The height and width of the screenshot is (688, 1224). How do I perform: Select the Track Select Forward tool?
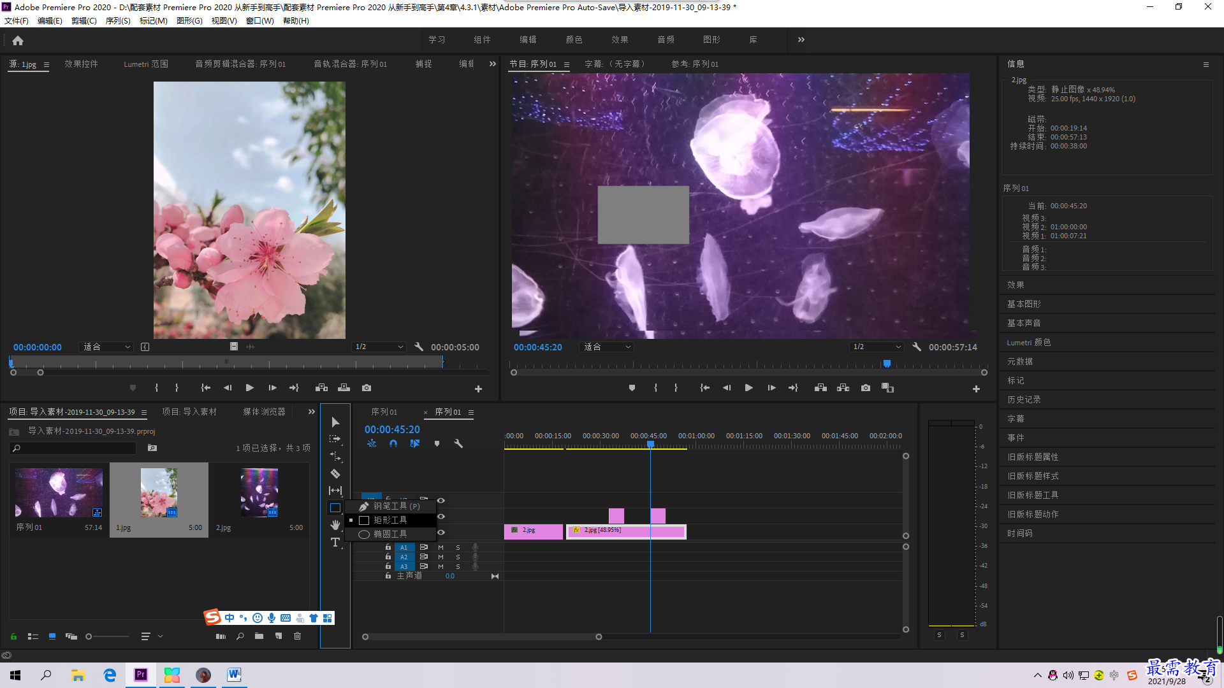pos(335,440)
